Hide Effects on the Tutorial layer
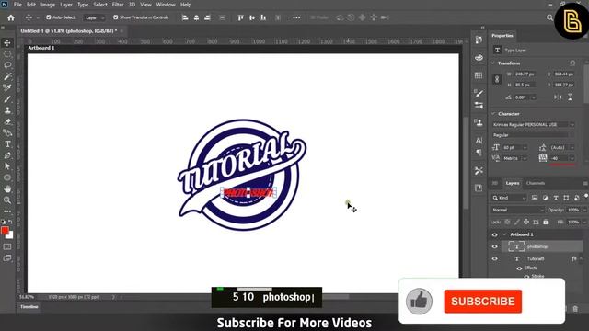Viewport: 589px width, 331px height. point(519,268)
